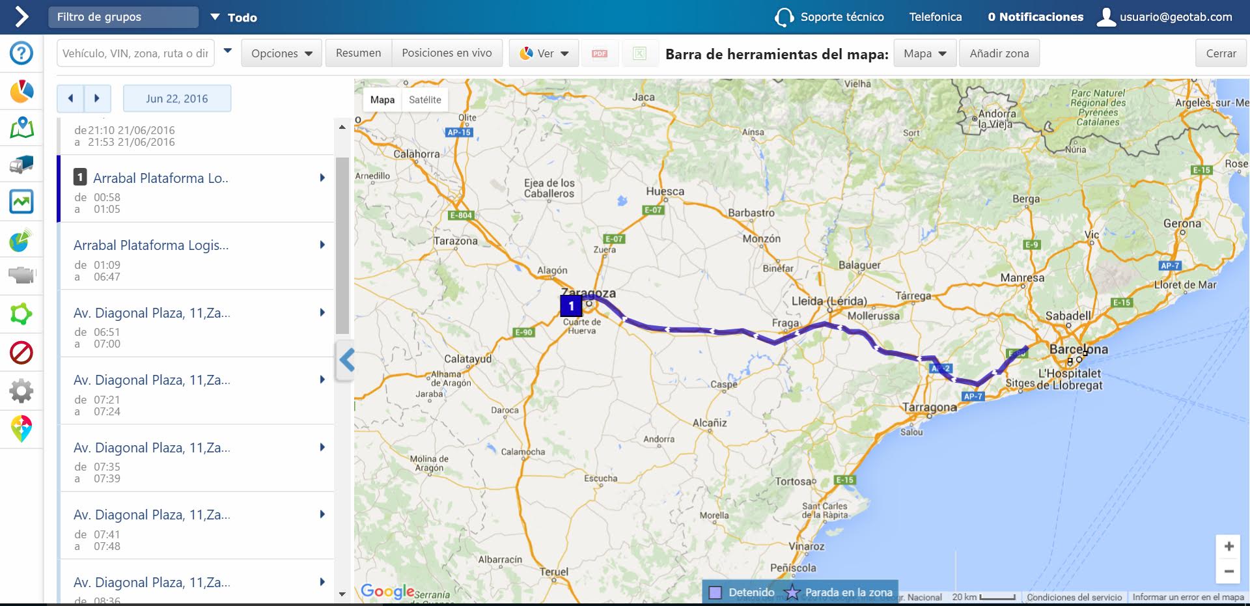Switch to Satélite view tab
Viewport: 1250px width, 606px height.
425,100
